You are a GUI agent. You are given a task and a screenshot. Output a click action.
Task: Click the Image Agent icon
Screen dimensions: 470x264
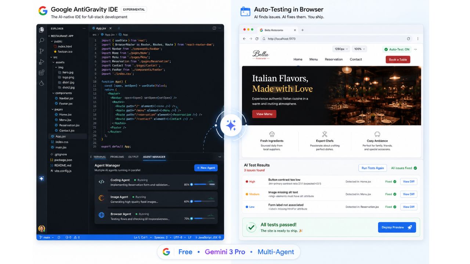pos(102,198)
